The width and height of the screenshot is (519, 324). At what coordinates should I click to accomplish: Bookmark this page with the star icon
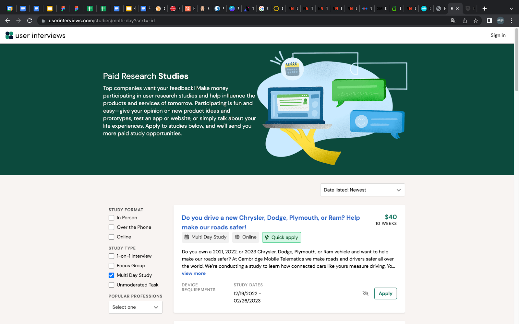[476, 21]
